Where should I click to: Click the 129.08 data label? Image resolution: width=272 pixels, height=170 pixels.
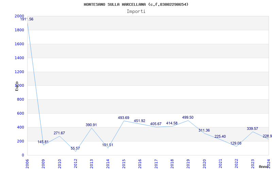pyautogui.click(x=236, y=143)
